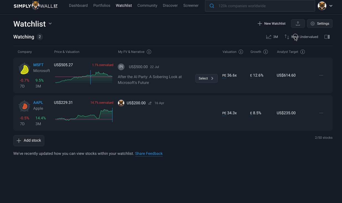342x203 pixels.
Task: Change the 3M chart period
Action: click(x=272, y=37)
